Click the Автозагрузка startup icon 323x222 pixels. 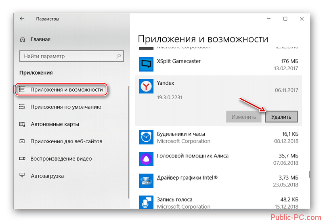tap(22, 176)
